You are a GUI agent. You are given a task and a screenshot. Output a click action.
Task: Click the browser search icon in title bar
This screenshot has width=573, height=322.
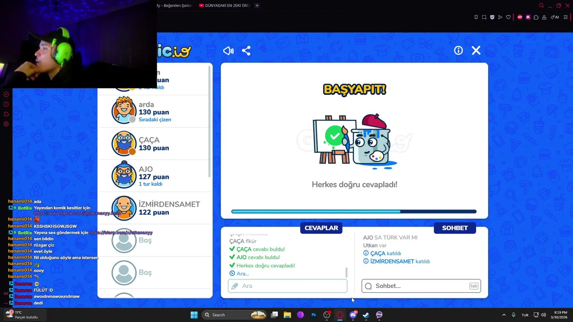tap(541, 5)
